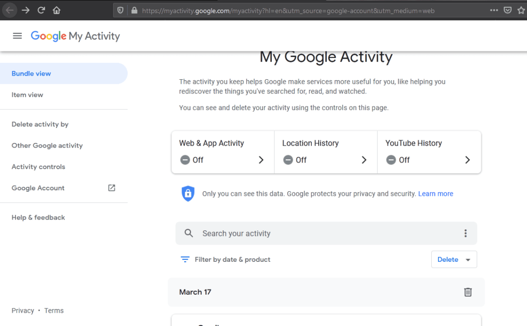
Task: Click the browser reload button
Action: 41,10
